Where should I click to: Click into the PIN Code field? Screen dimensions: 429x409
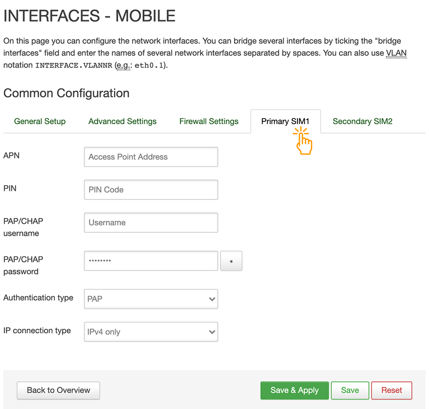point(151,190)
